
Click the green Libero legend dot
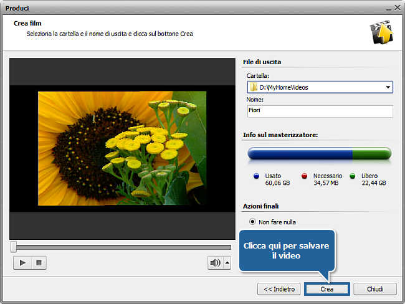tap(353, 176)
